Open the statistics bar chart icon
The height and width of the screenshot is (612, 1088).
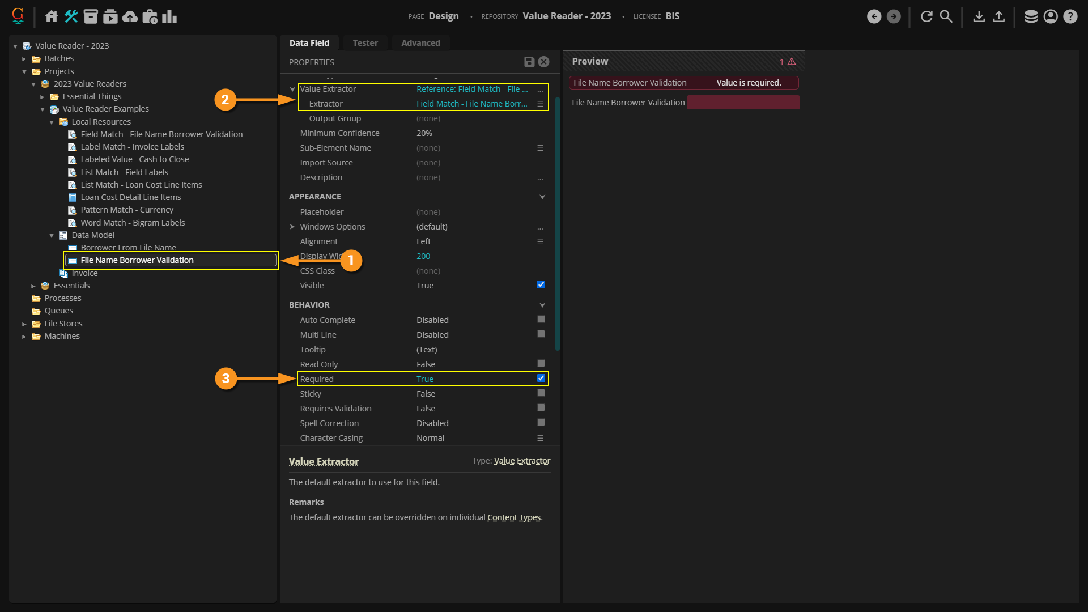[x=169, y=16]
